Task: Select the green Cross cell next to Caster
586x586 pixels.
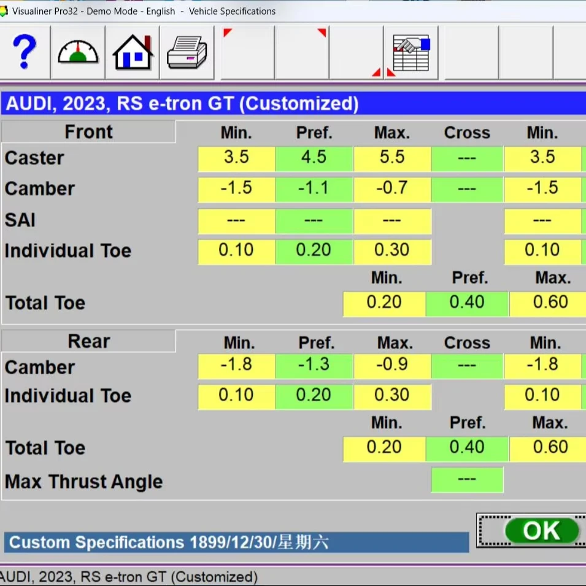Action: (467, 158)
